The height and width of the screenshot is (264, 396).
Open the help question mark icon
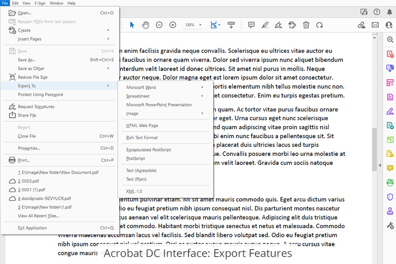[x=377, y=12]
